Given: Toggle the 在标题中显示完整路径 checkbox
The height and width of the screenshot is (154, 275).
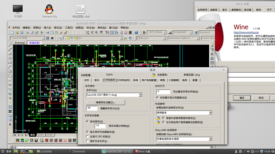Looking at the screenshot, I should pos(157,97).
